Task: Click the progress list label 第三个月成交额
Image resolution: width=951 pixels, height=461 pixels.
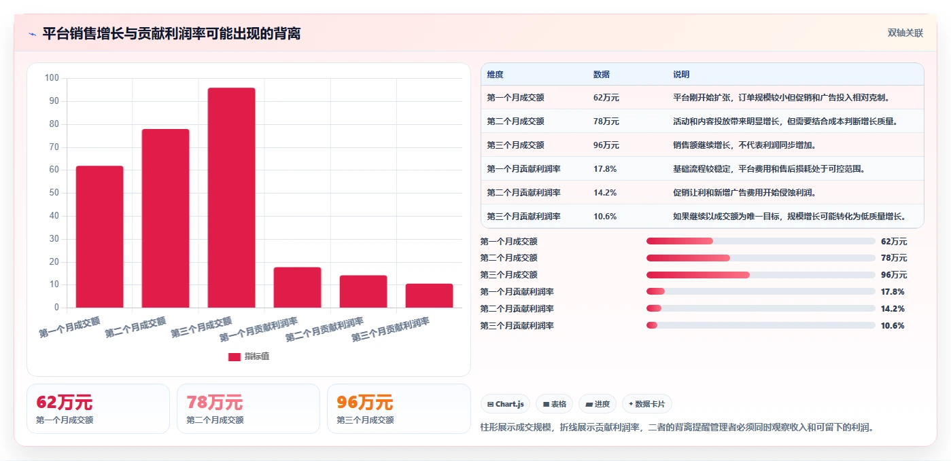Action: [508, 275]
